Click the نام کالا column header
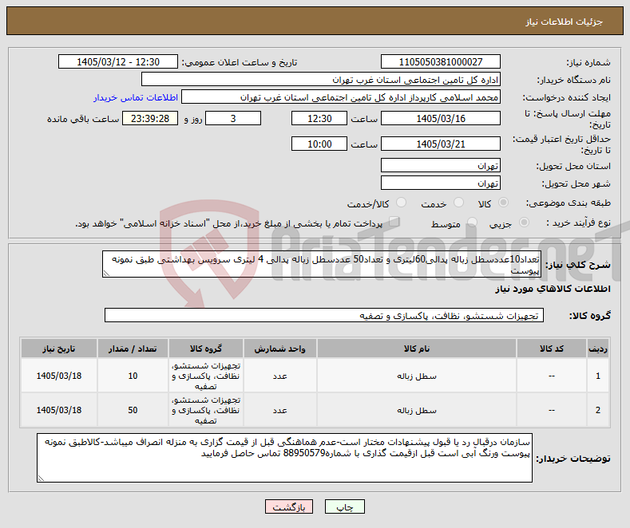This screenshot has width=630, height=528. (x=417, y=349)
